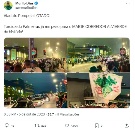Like the tweet with heart icon

[x=67, y=126]
